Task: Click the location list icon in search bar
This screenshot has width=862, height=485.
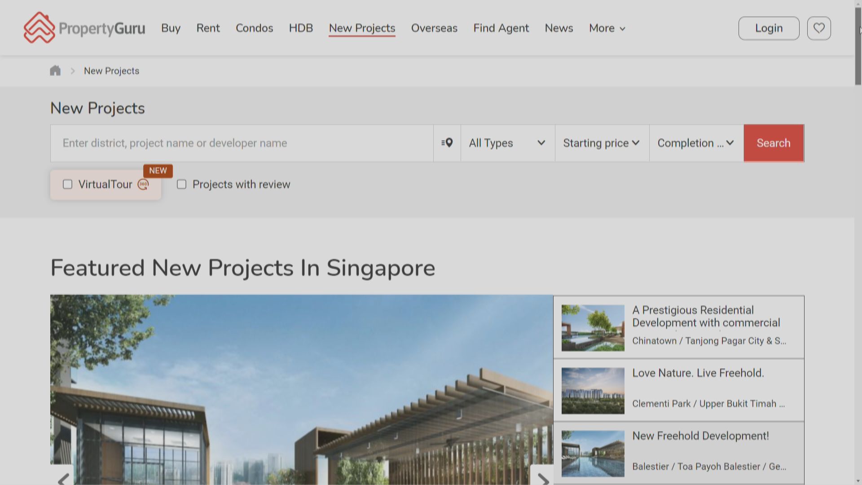Action: [447, 143]
